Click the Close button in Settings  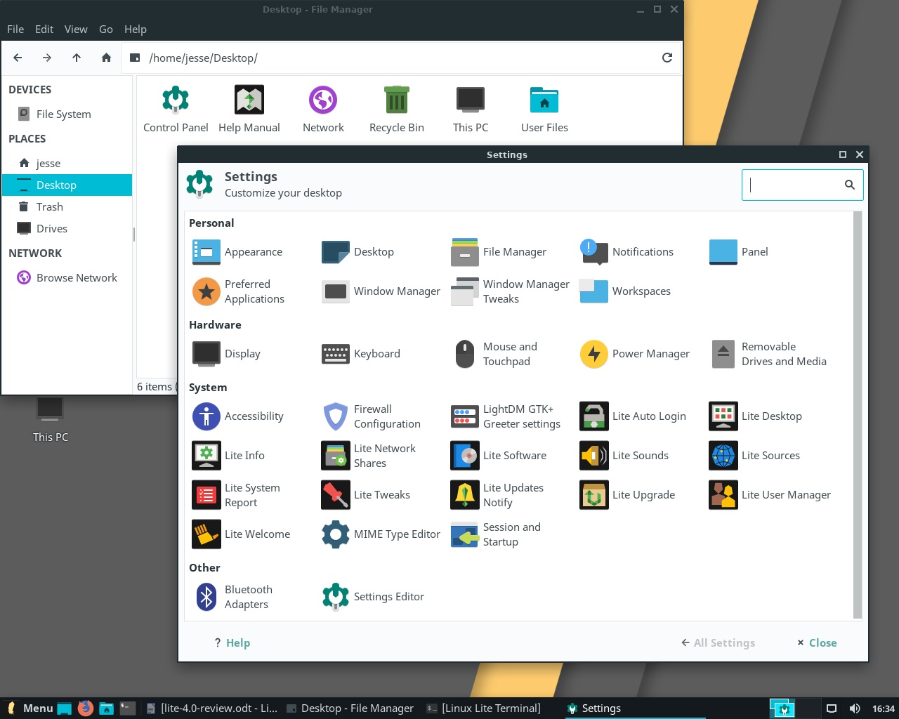[x=817, y=643]
